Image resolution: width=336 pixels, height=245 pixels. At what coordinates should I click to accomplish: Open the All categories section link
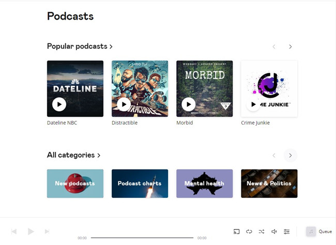pos(74,155)
